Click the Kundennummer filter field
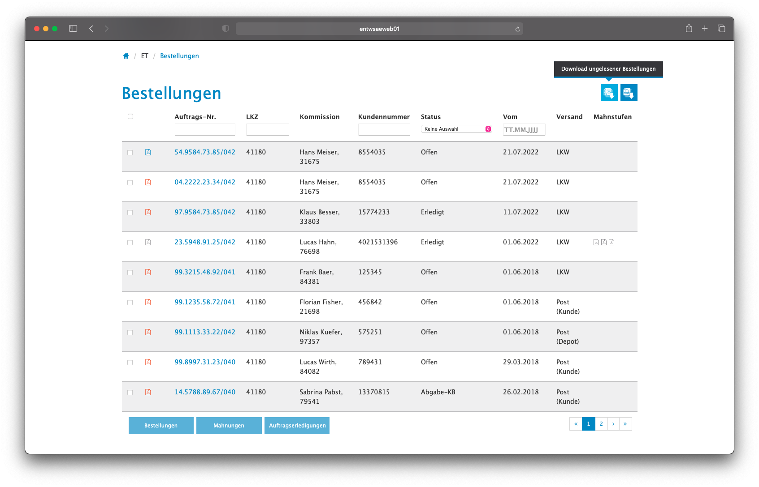Viewport: 759px width, 487px height. click(384, 130)
